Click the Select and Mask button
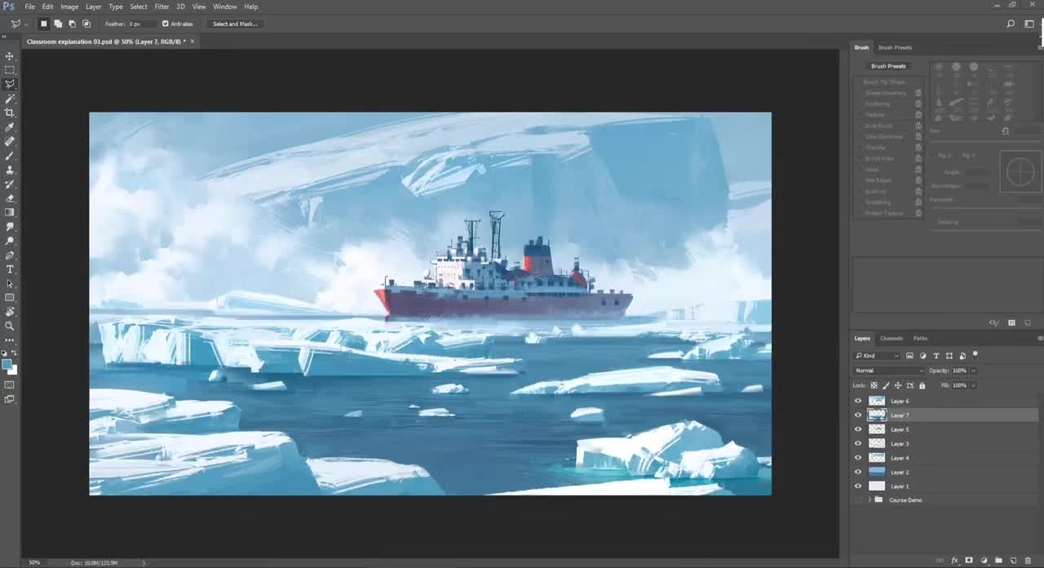This screenshot has height=568, width=1044. (235, 24)
